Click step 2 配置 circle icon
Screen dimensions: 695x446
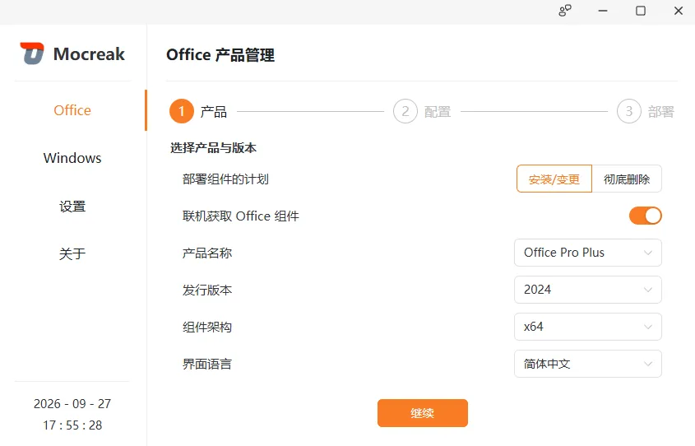405,111
